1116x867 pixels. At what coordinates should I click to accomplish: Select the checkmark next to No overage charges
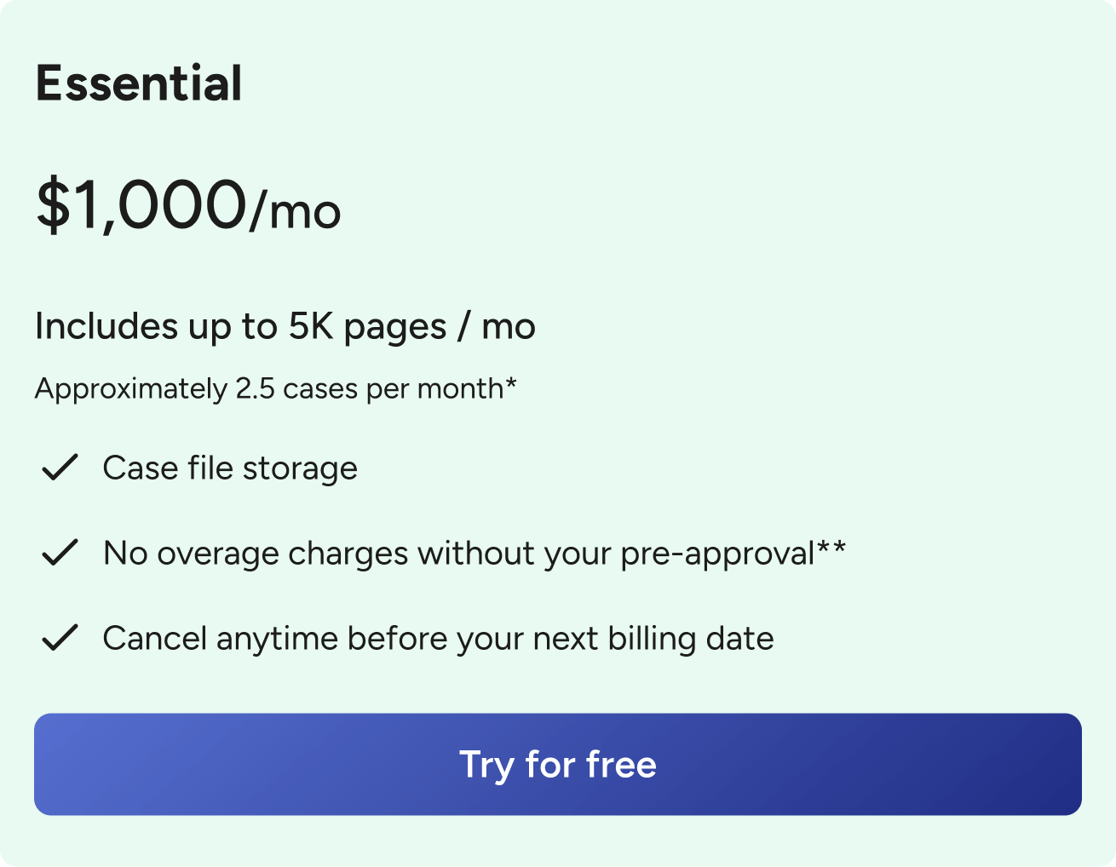[x=60, y=553]
